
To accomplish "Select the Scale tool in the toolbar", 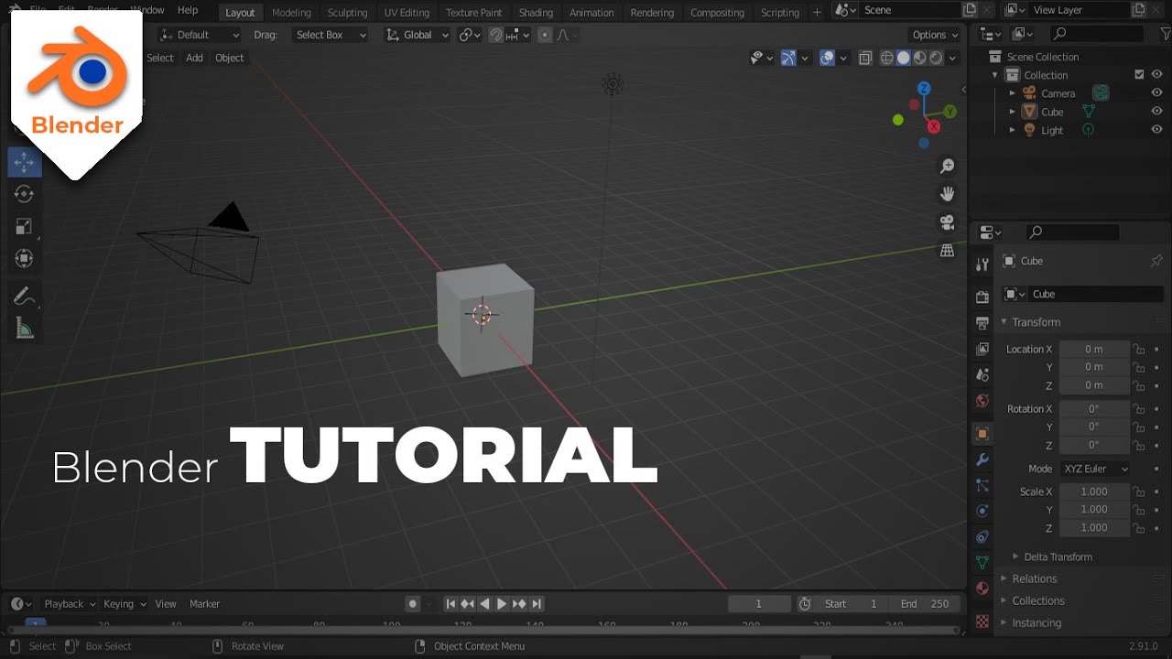I will pyautogui.click(x=25, y=226).
